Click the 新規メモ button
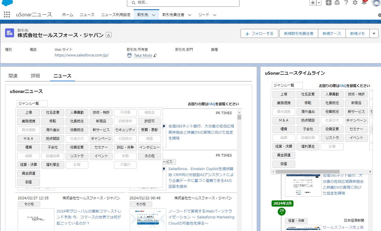 coord(357,33)
